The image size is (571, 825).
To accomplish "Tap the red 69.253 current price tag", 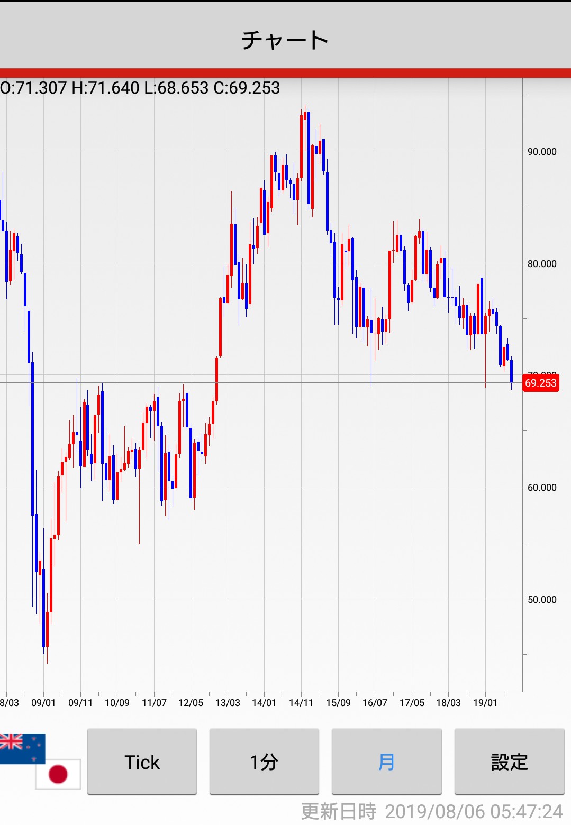I will (540, 383).
